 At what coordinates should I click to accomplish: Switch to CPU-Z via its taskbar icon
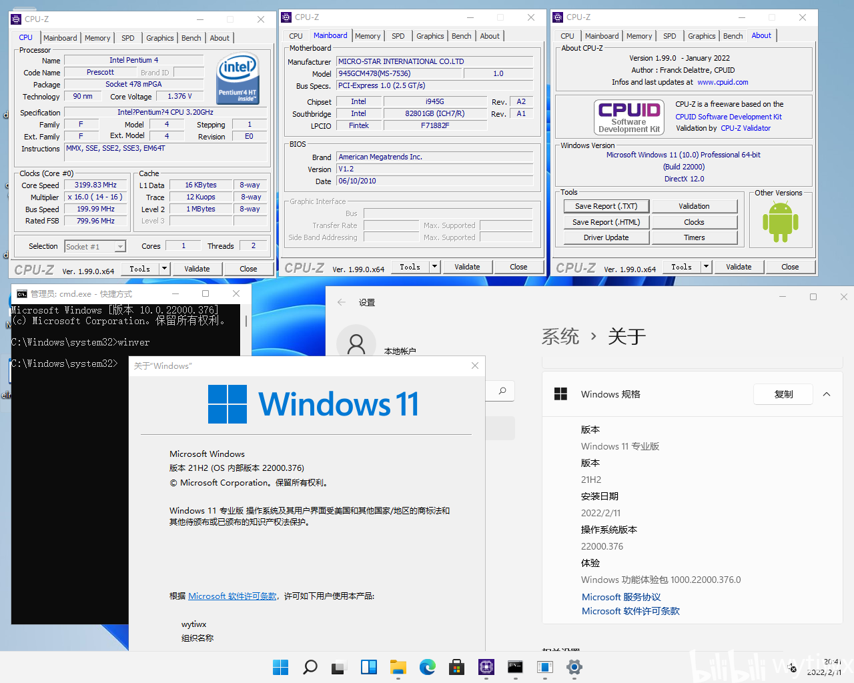coord(486,667)
